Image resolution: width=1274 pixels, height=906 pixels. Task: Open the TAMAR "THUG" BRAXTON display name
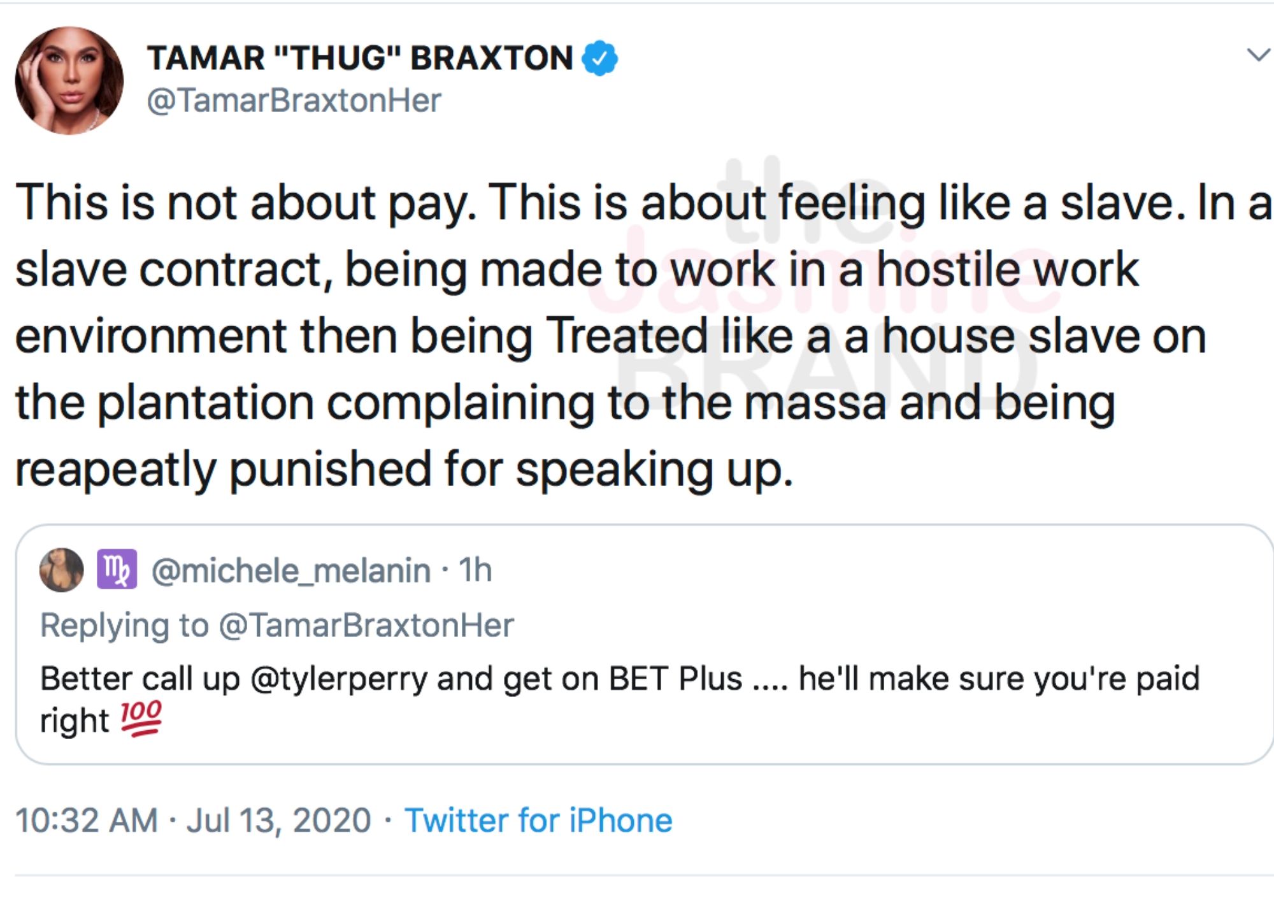(x=360, y=58)
